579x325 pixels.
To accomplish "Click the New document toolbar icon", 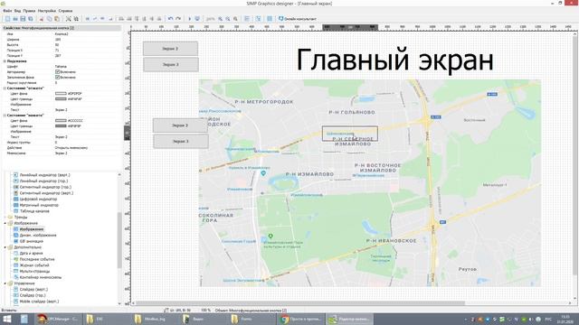I will click(x=7, y=18).
